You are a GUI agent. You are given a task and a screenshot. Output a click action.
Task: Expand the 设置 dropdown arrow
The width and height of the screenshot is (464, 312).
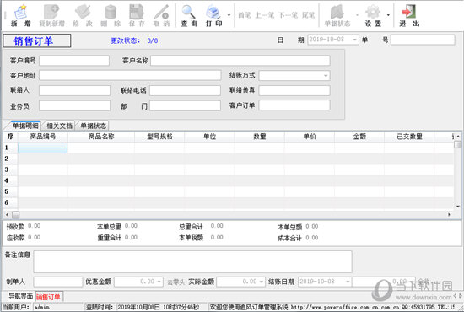coord(388,15)
